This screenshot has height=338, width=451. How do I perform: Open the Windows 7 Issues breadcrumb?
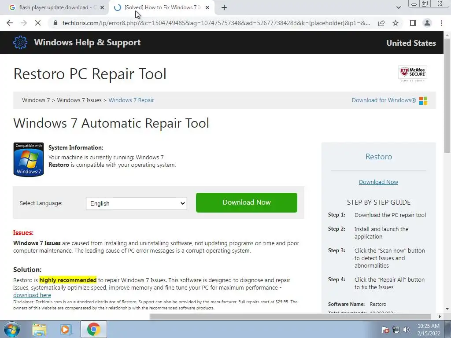[79, 100]
